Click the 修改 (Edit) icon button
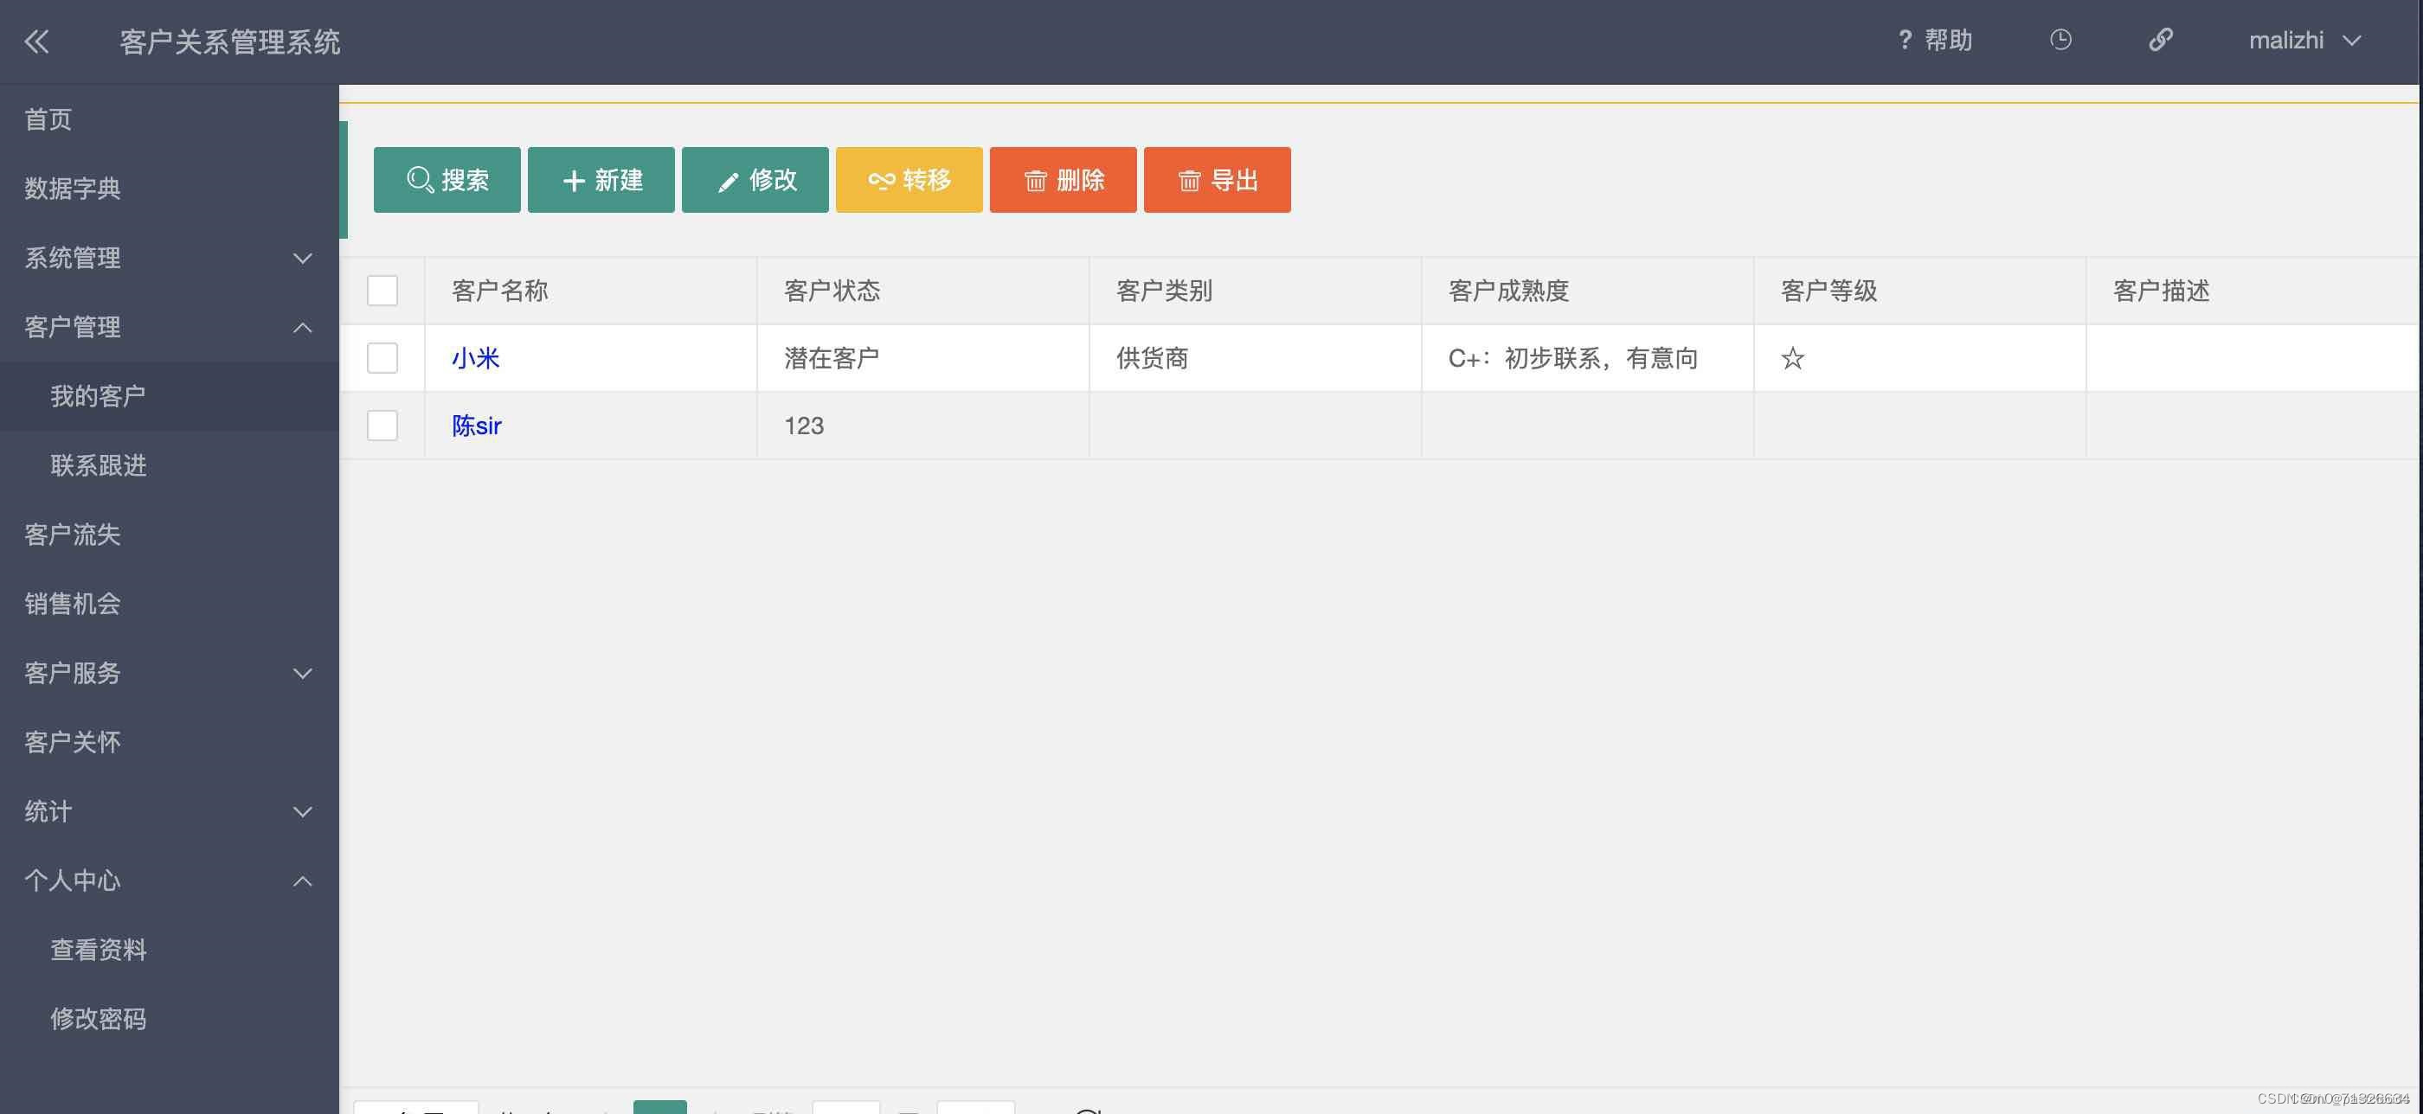The image size is (2423, 1114). 755,179
